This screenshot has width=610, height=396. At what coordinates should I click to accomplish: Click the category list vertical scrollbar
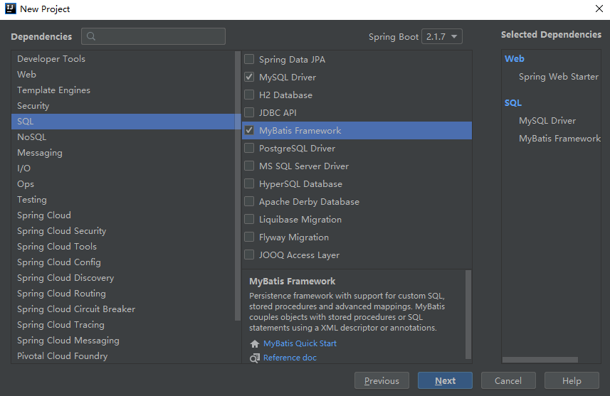coord(238,186)
